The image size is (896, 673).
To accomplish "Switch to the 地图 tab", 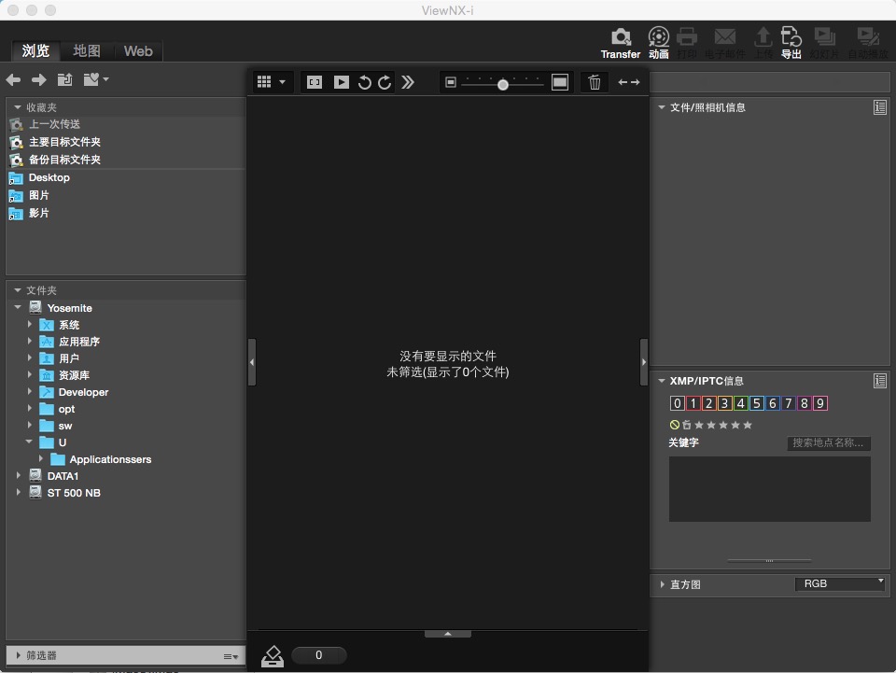I will (x=87, y=51).
